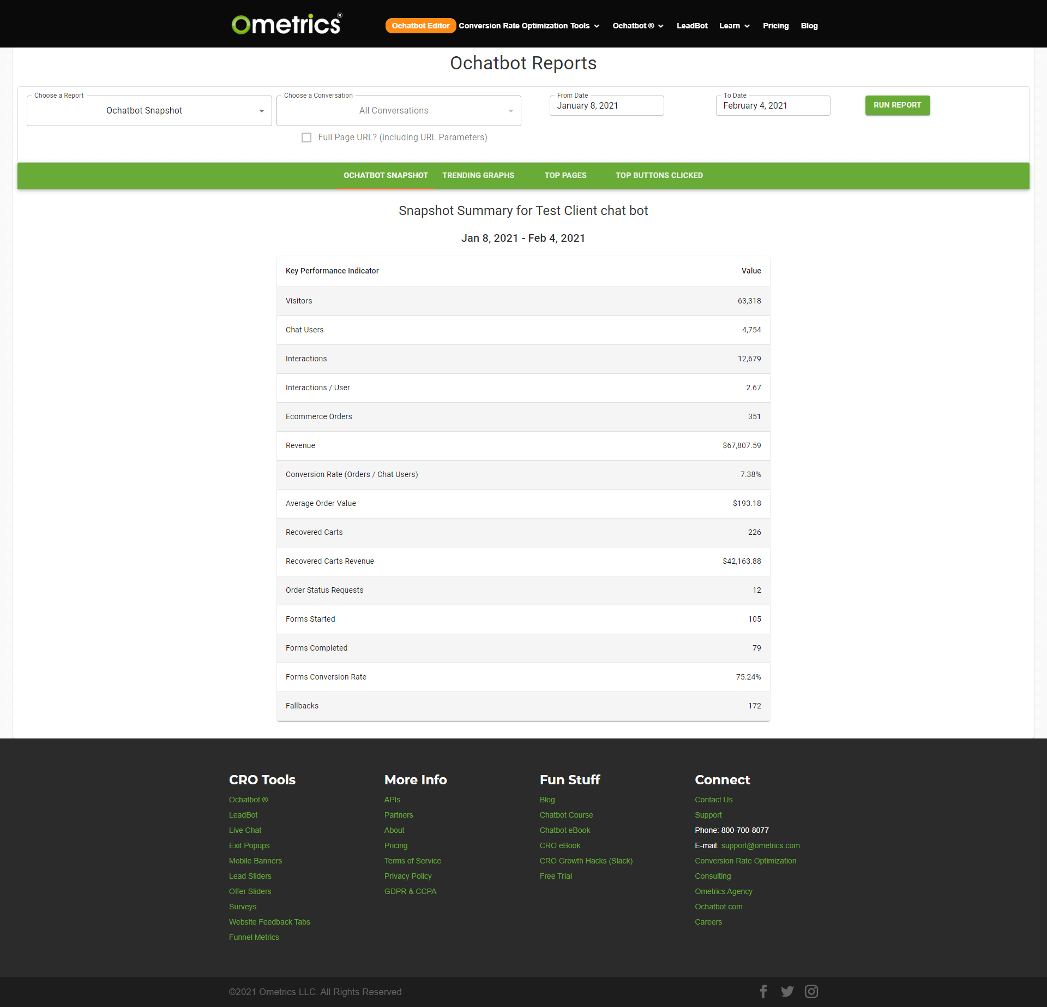Open LeadBot in top navigation
The height and width of the screenshot is (1007, 1047).
pos(692,26)
